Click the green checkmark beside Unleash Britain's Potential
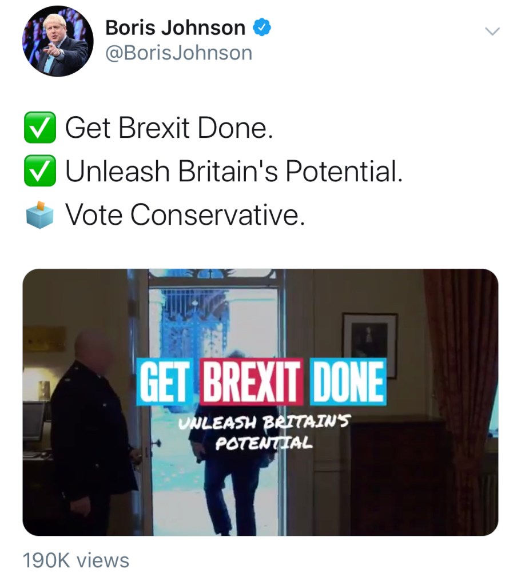This screenshot has width=521, height=585. click(x=39, y=171)
